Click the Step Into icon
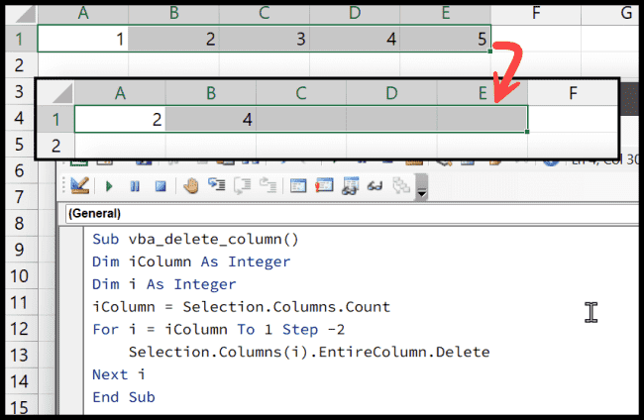This screenshot has height=420, width=644. (217, 185)
